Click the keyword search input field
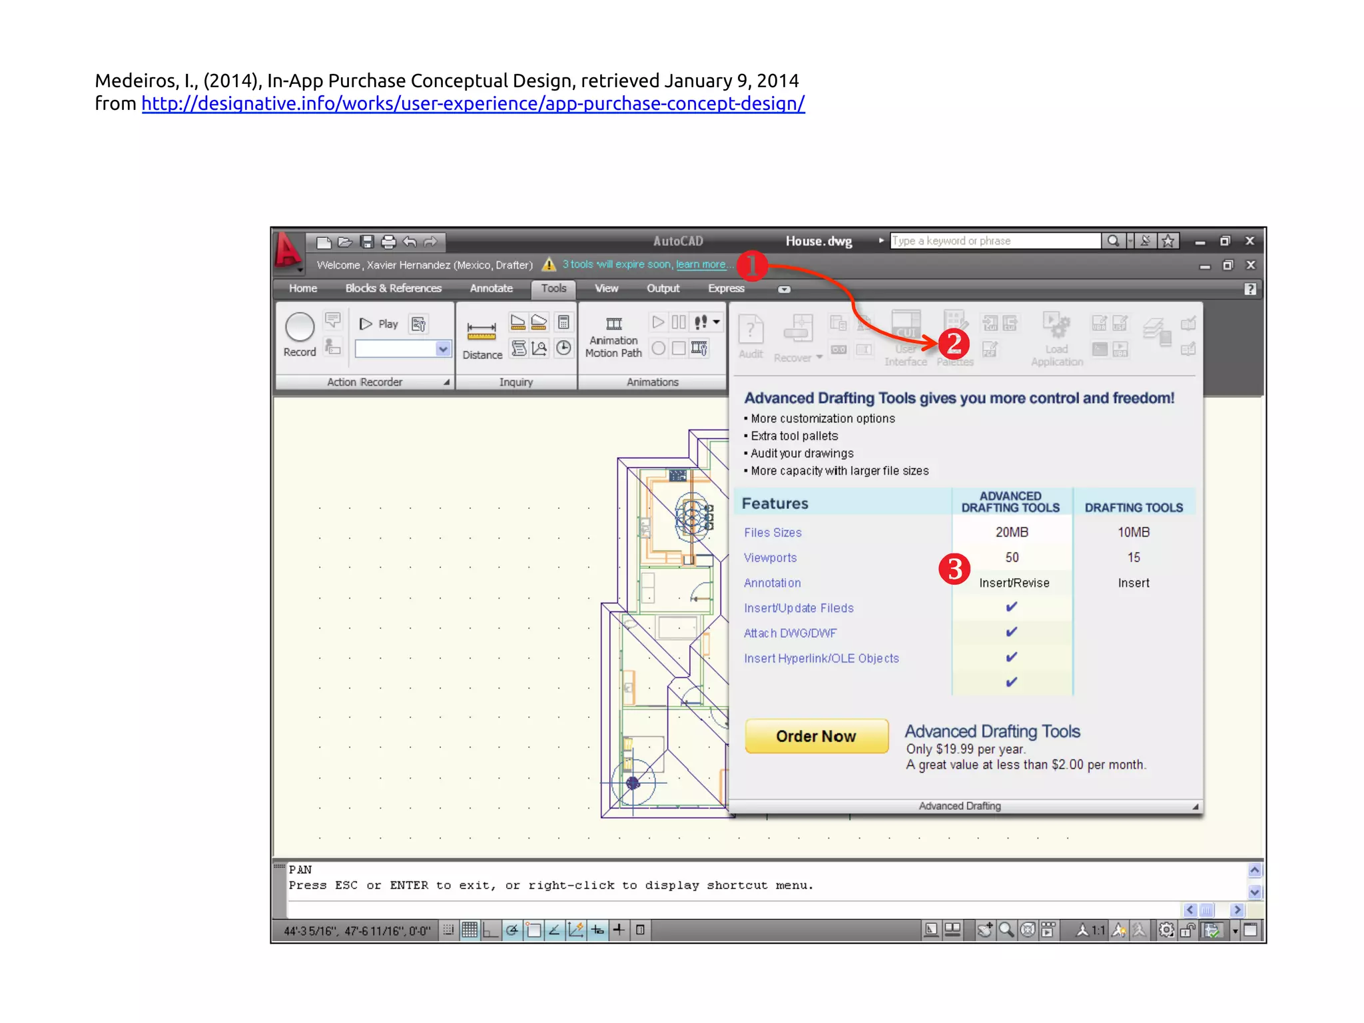 tap(994, 241)
